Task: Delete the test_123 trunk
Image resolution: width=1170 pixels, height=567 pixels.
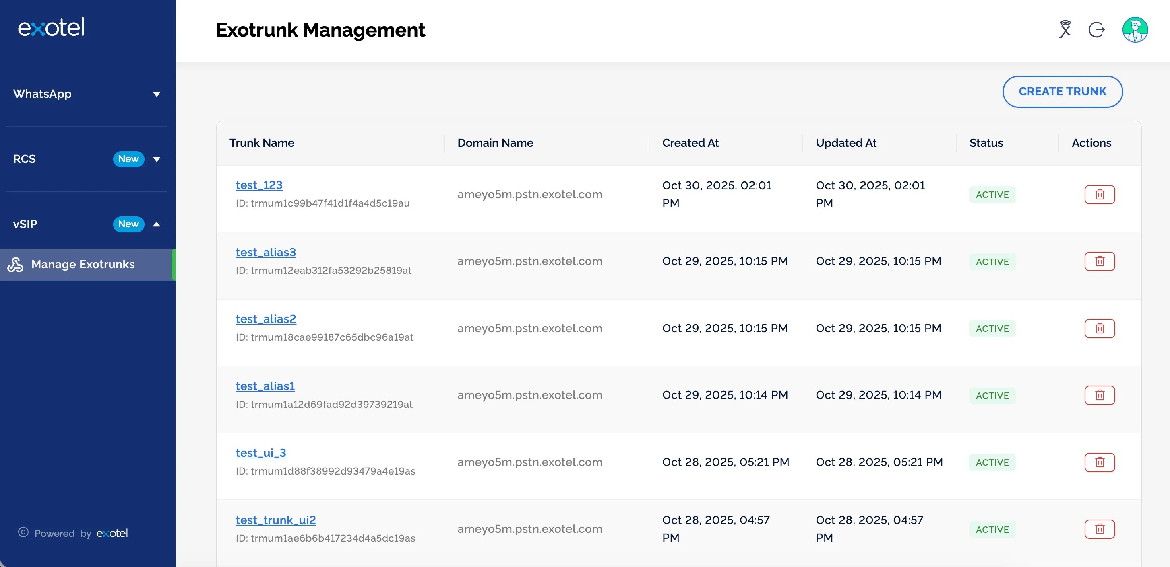Action: 1099,195
